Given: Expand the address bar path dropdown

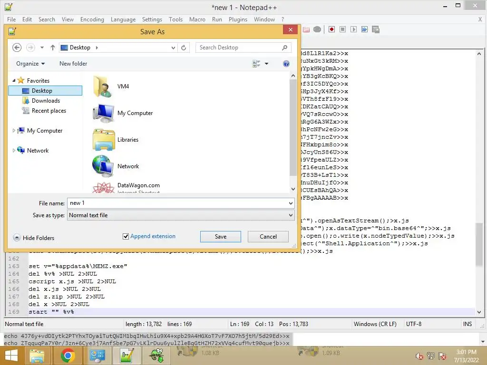Looking at the screenshot, I should pos(173,48).
